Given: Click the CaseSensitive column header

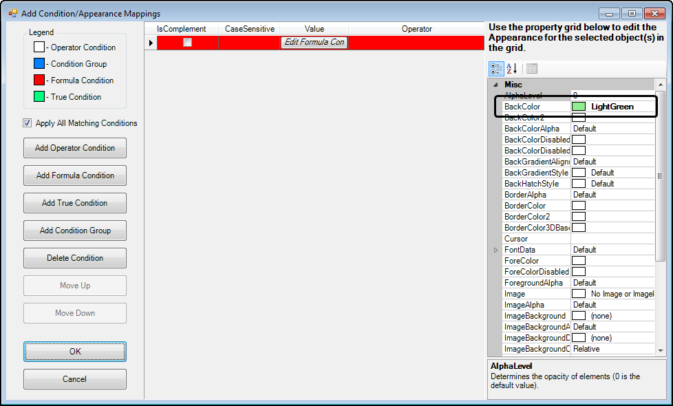Looking at the screenshot, I should coord(249,29).
